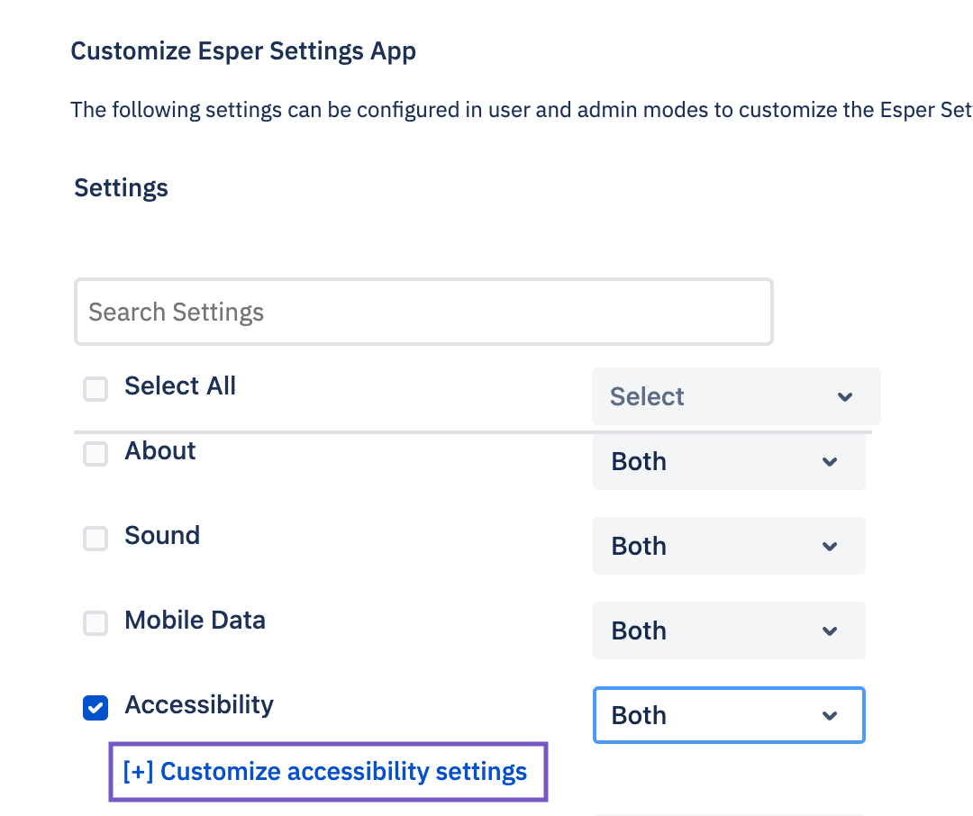Open the Both dropdown for About

(729, 461)
